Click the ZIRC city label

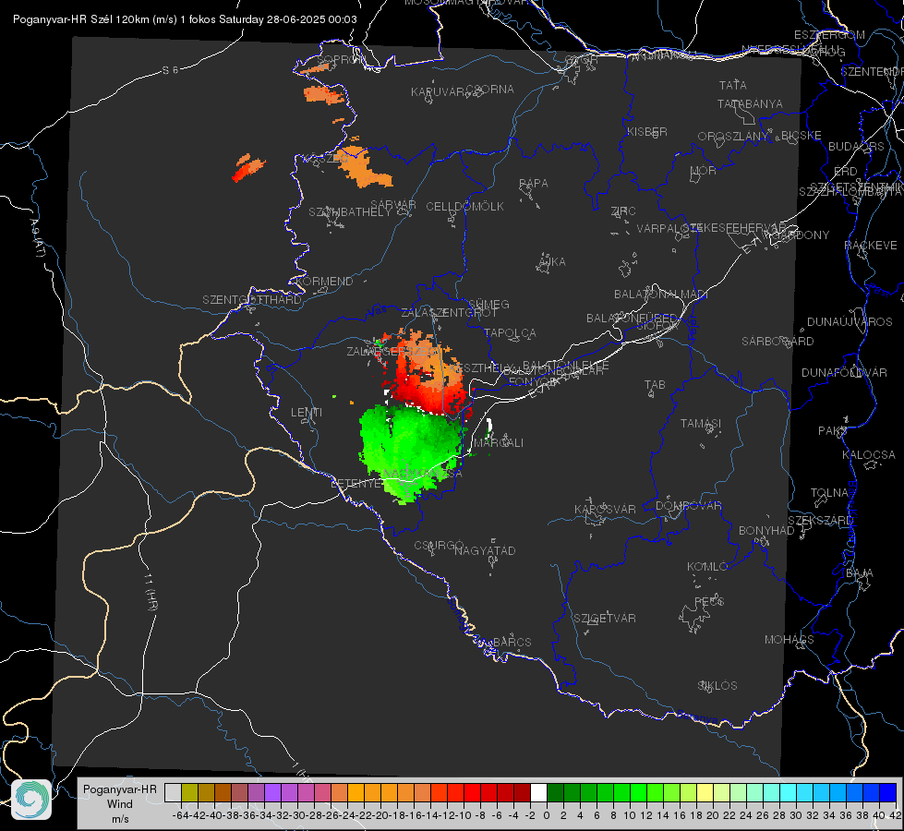click(x=623, y=211)
